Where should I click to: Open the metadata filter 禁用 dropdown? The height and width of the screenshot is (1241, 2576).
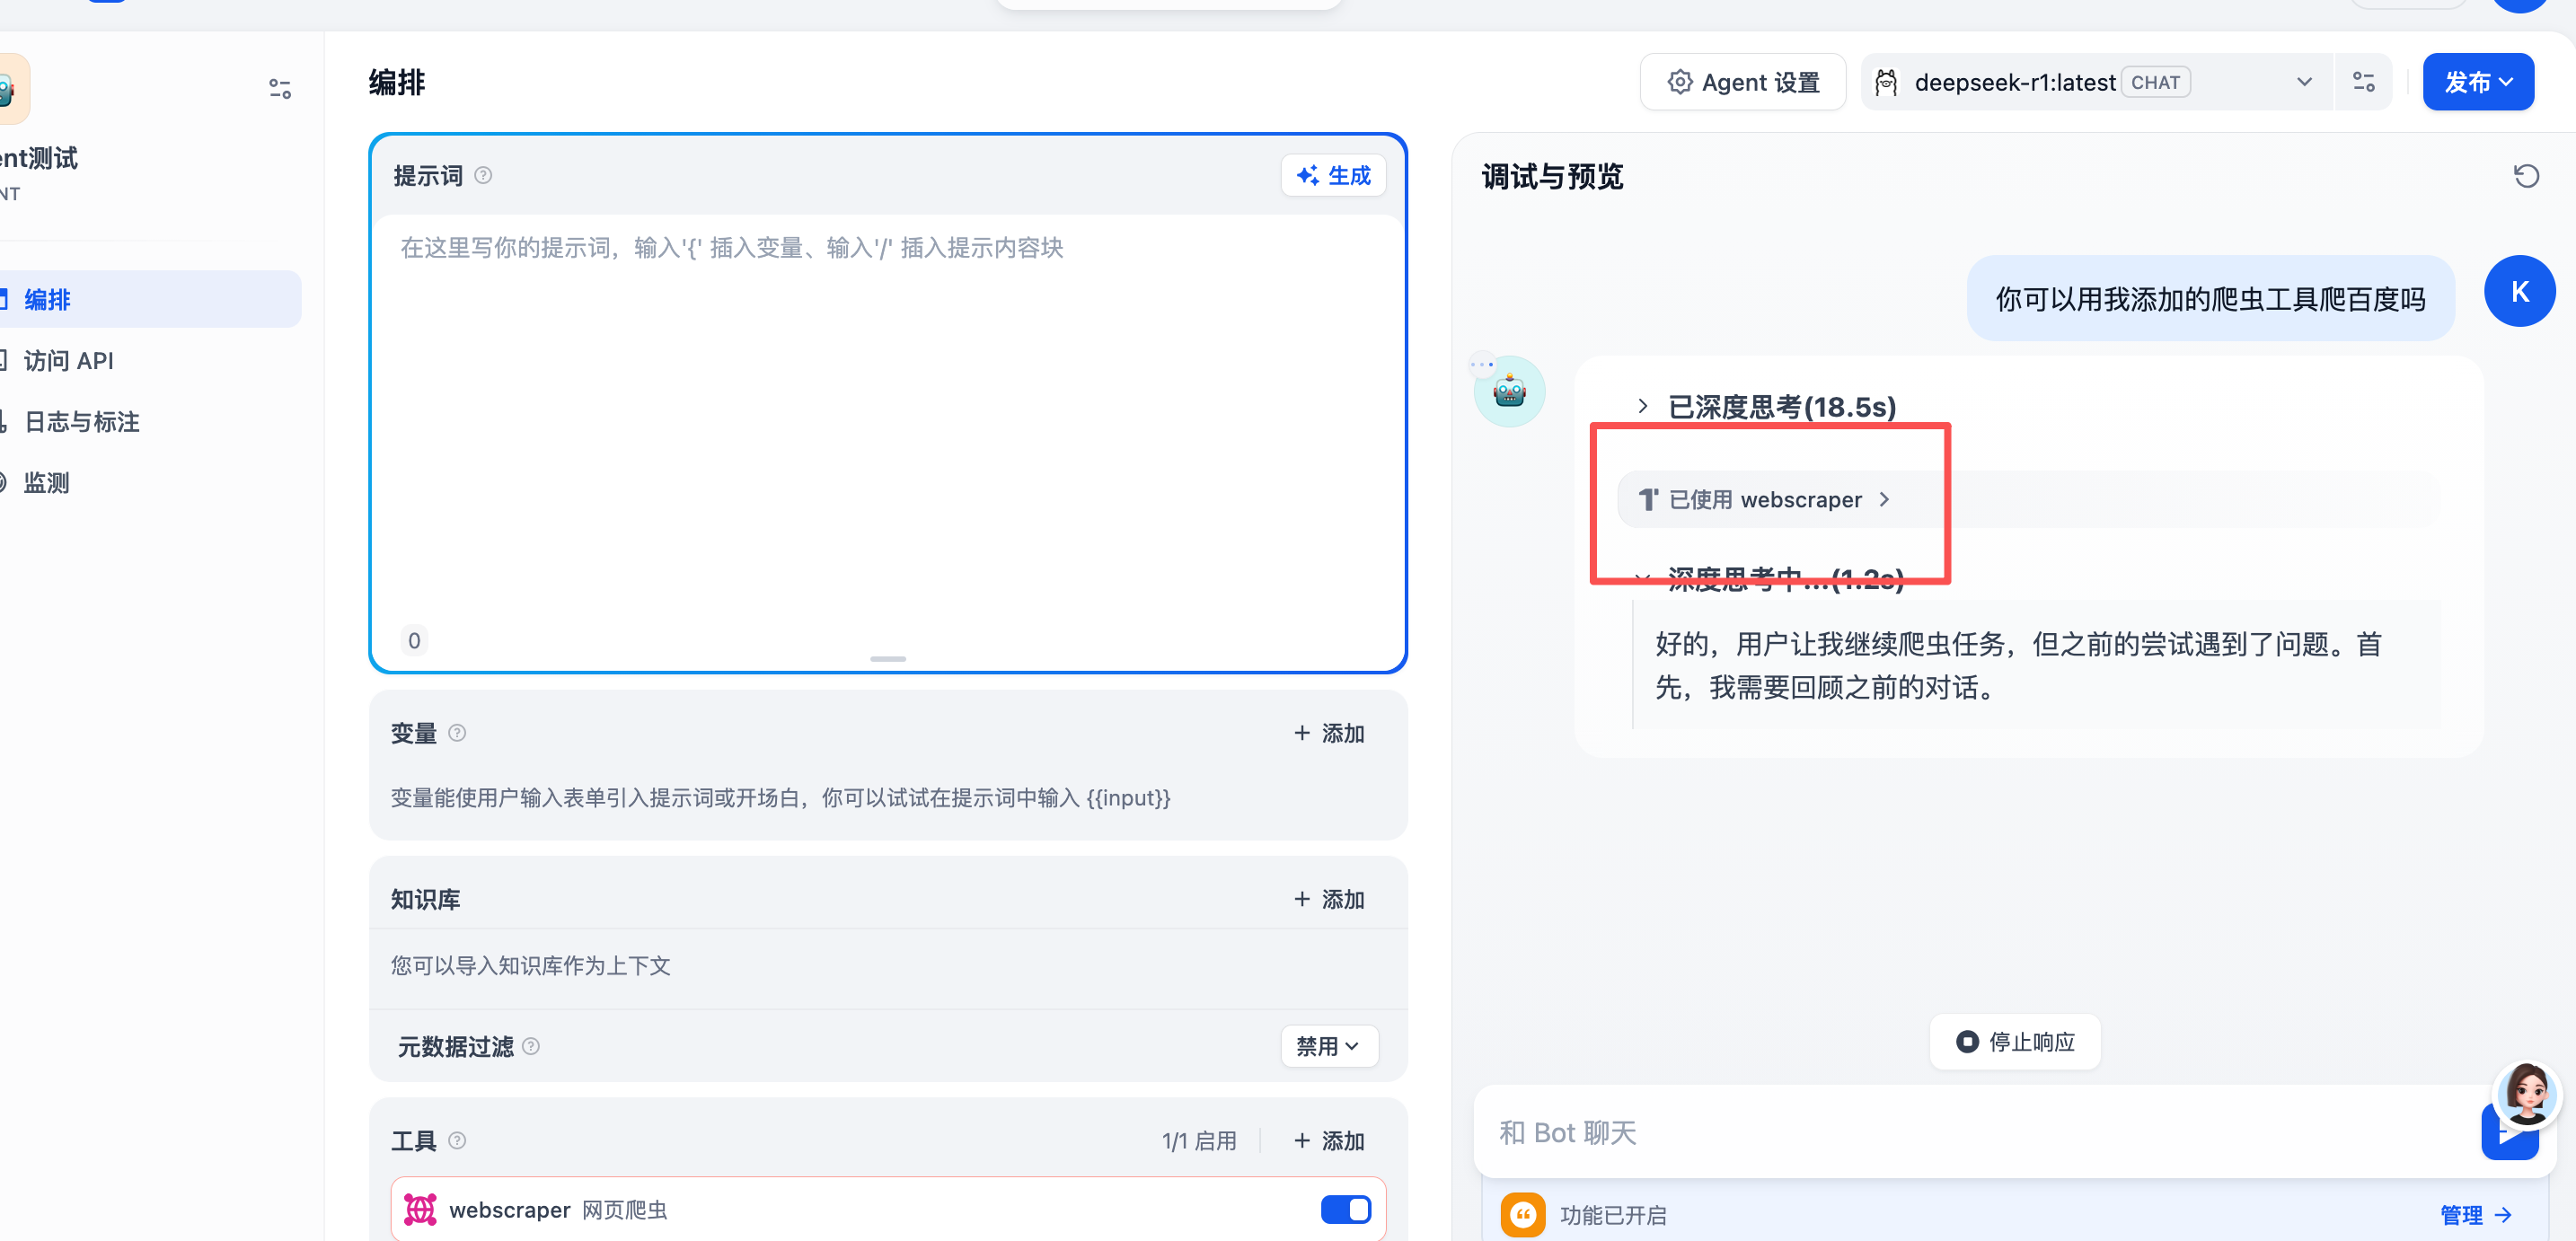coord(1328,1046)
